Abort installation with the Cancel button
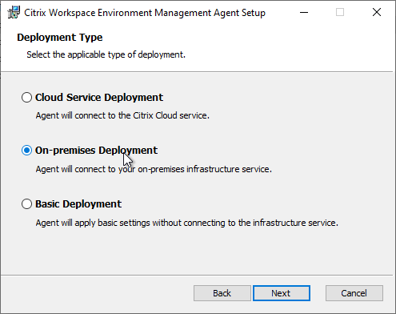The image size is (396, 314). (x=354, y=293)
